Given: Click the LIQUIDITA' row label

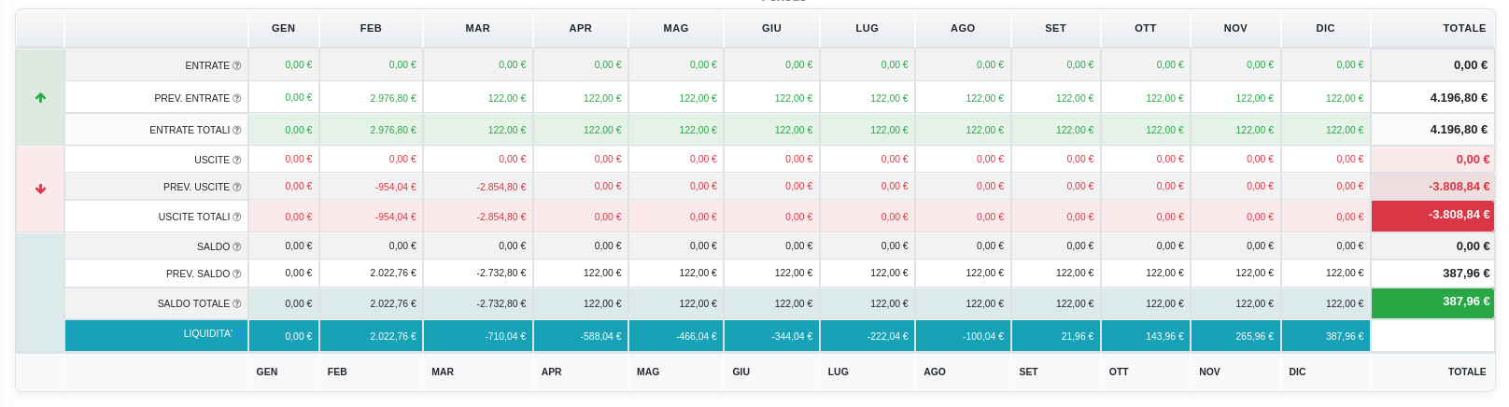Looking at the screenshot, I should point(207,334).
